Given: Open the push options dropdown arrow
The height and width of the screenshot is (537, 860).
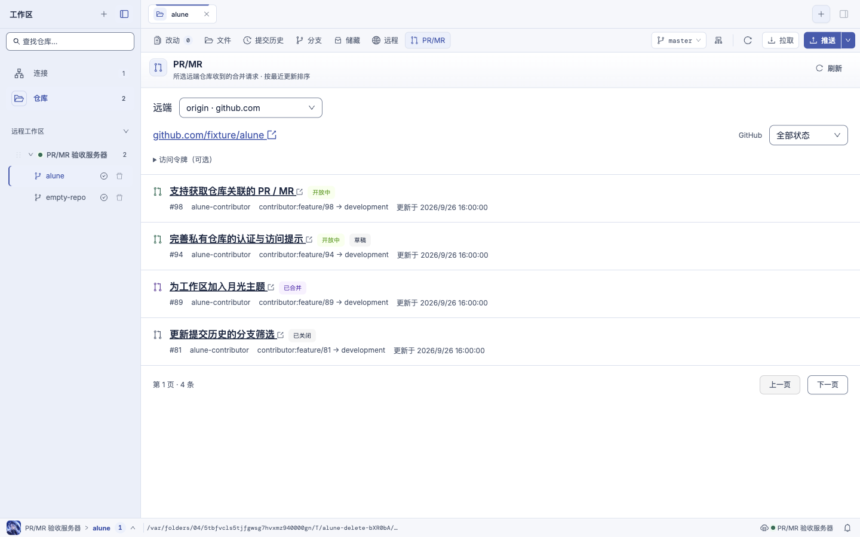Looking at the screenshot, I should (x=848, y=41).
